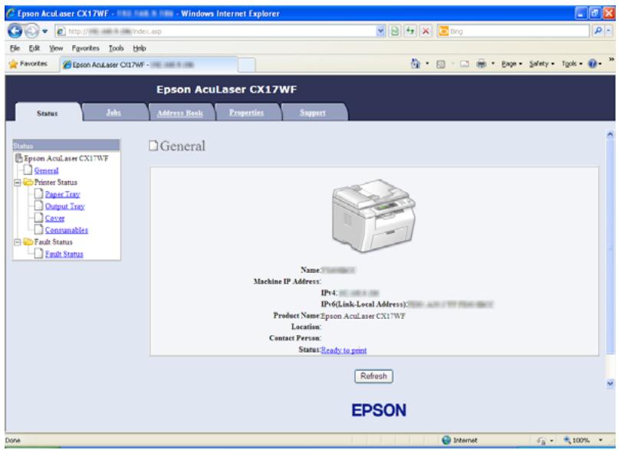Viewport: 618px width, 450px height.
Task: Open the General link in status tree
Action: (47, 171)
